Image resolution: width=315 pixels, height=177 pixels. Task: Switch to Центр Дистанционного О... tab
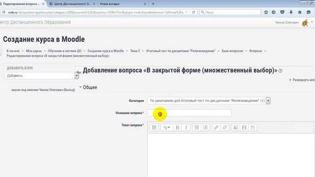(72, 4)
